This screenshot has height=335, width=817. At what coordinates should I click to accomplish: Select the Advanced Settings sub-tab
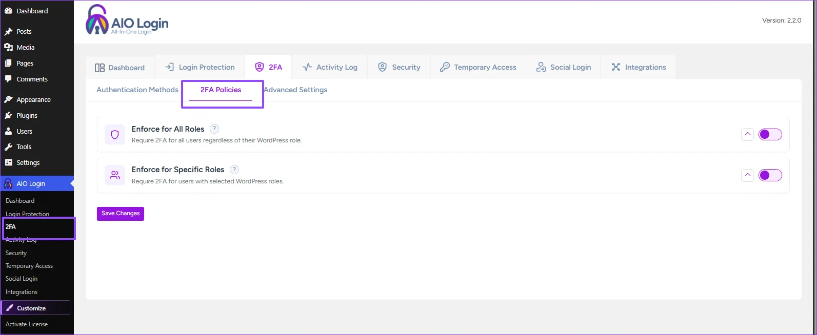pos(295,90)
